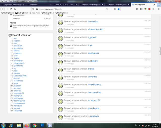Open gtg in votes list
Image resolution: width=161 pixels, height=128 pixels.
click(x=15, y=68)
